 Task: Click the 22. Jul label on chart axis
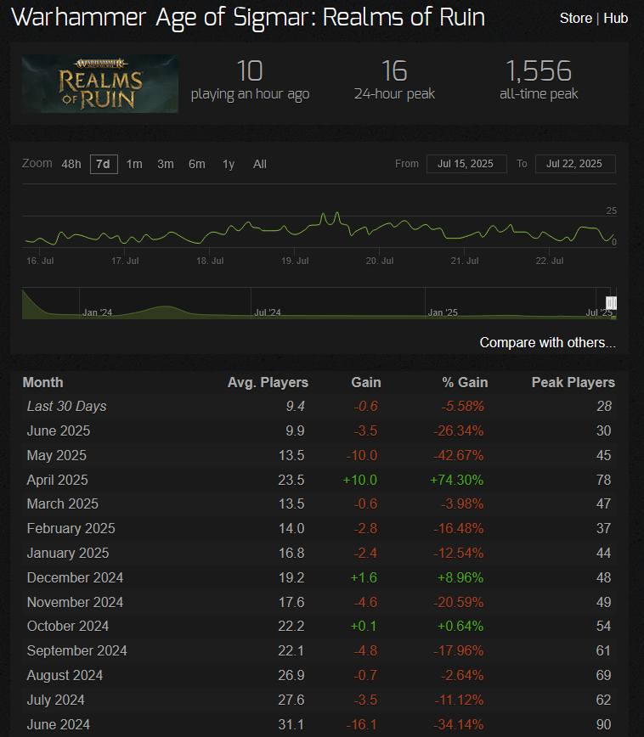tap(550, 261)
